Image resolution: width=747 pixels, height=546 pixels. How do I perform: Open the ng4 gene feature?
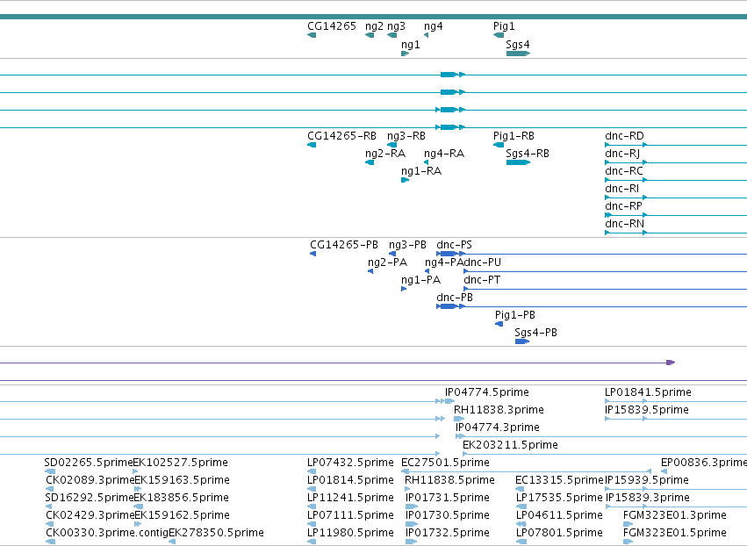click(426, 35)
